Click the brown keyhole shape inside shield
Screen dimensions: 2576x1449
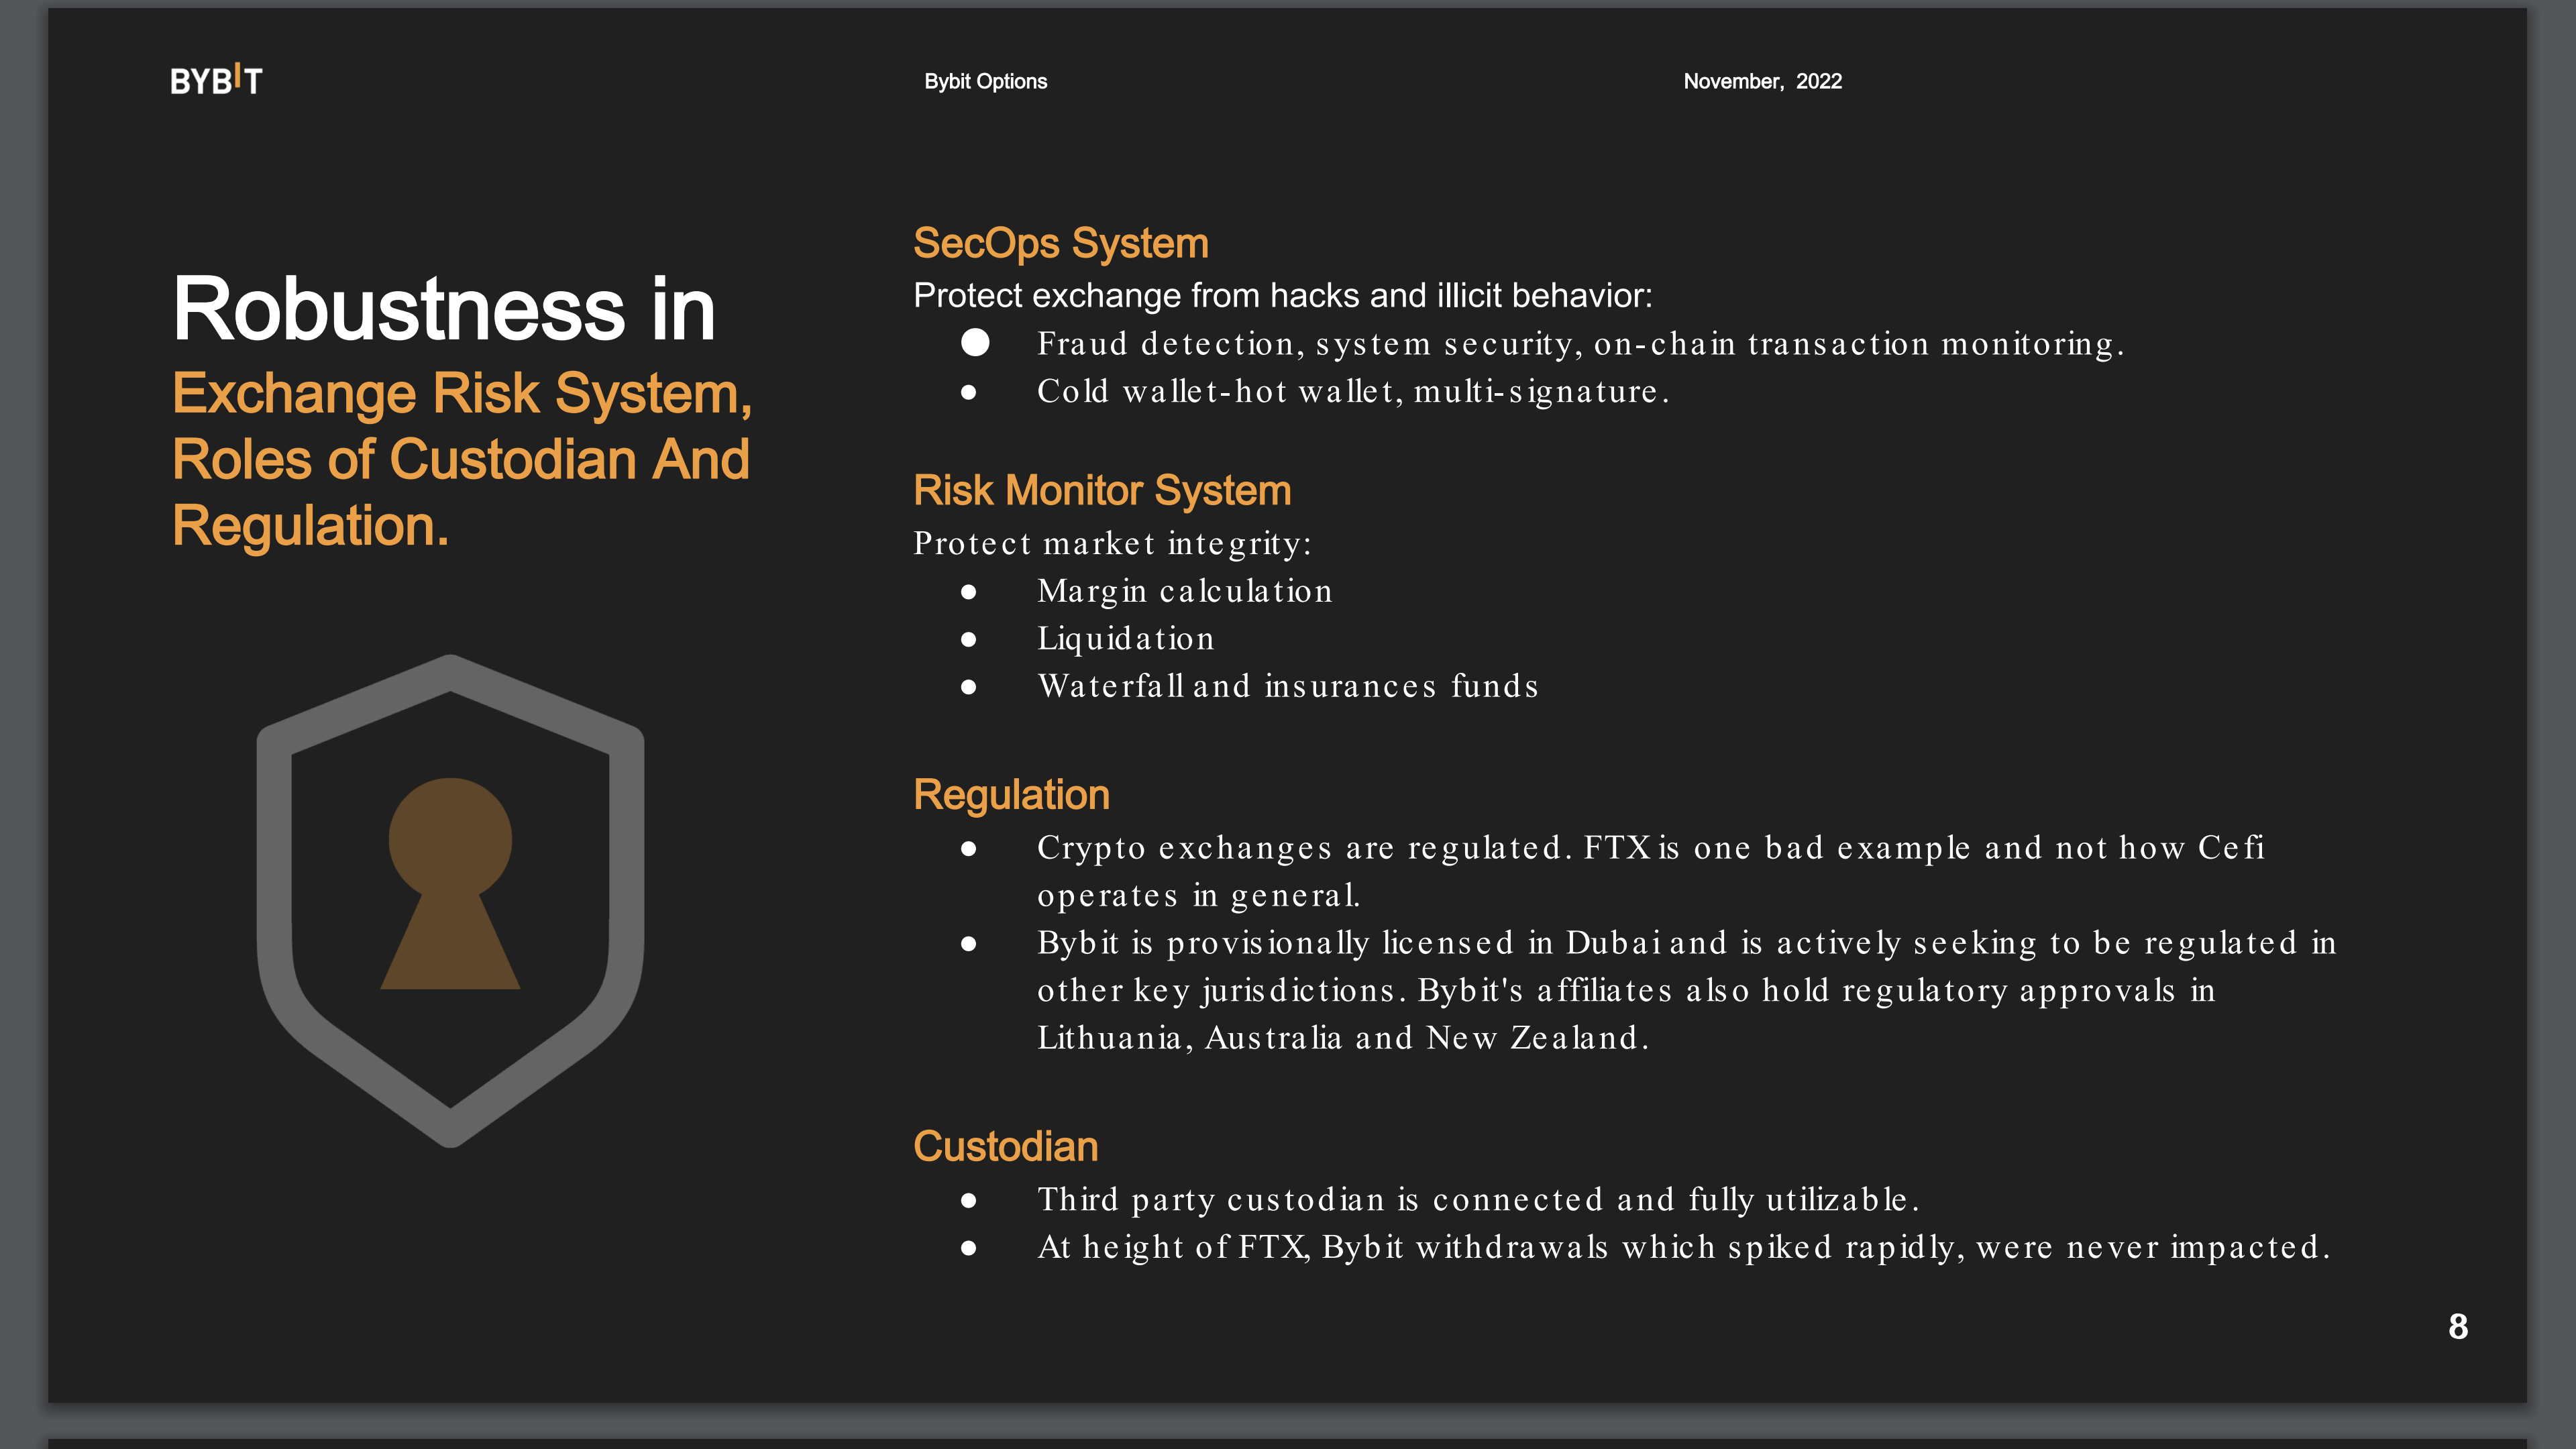tap(450, 884)
